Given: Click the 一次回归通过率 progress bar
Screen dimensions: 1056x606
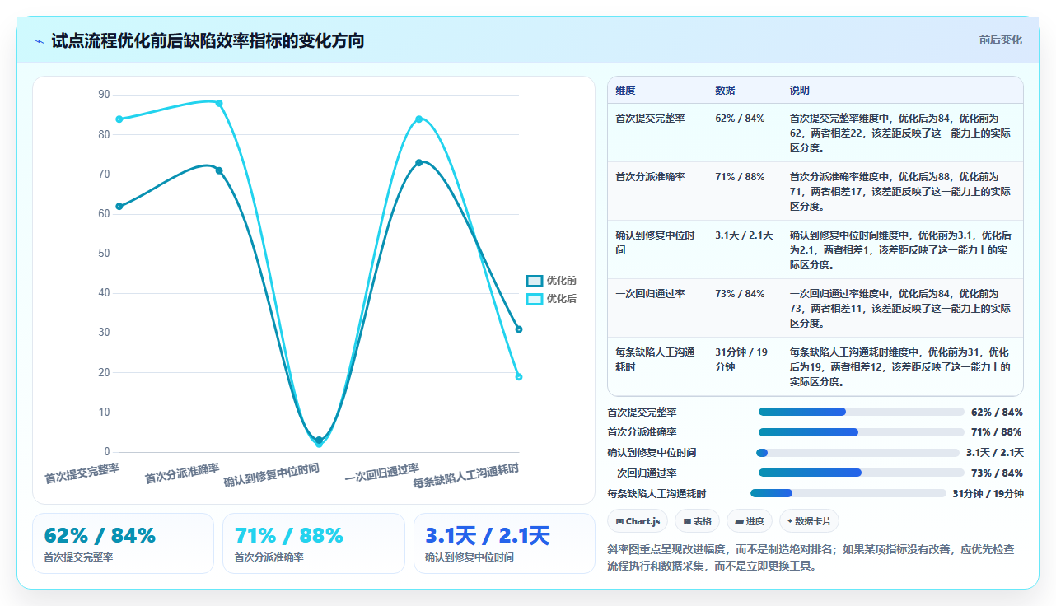Looking at the screenshot, I should click(861, 473).
